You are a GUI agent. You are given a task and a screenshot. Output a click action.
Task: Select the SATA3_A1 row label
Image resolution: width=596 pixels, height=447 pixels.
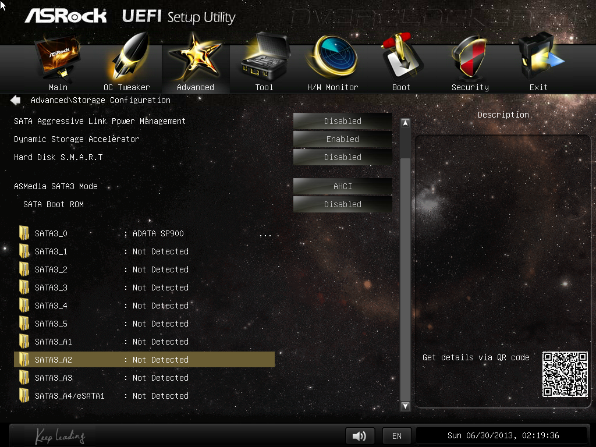click(x=53, y=342)
